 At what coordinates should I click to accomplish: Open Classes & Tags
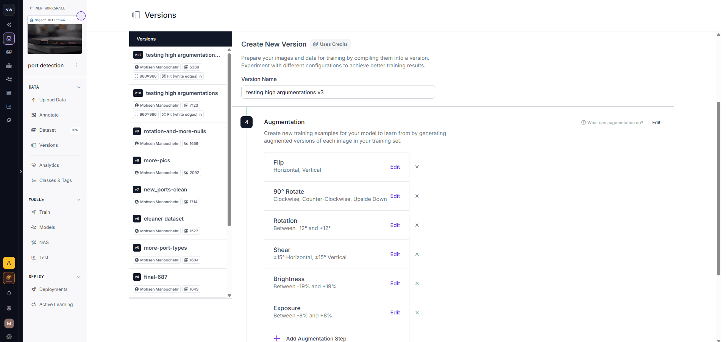coord(55,180)
